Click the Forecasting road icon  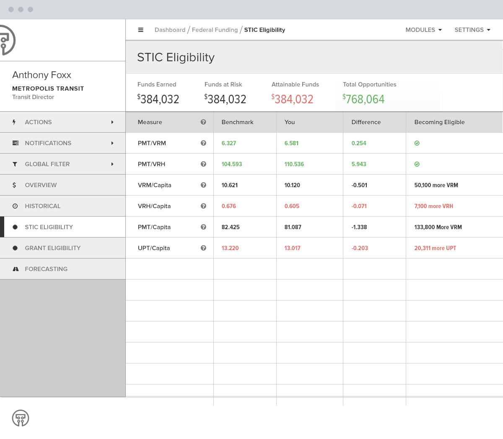pos(16,269)
